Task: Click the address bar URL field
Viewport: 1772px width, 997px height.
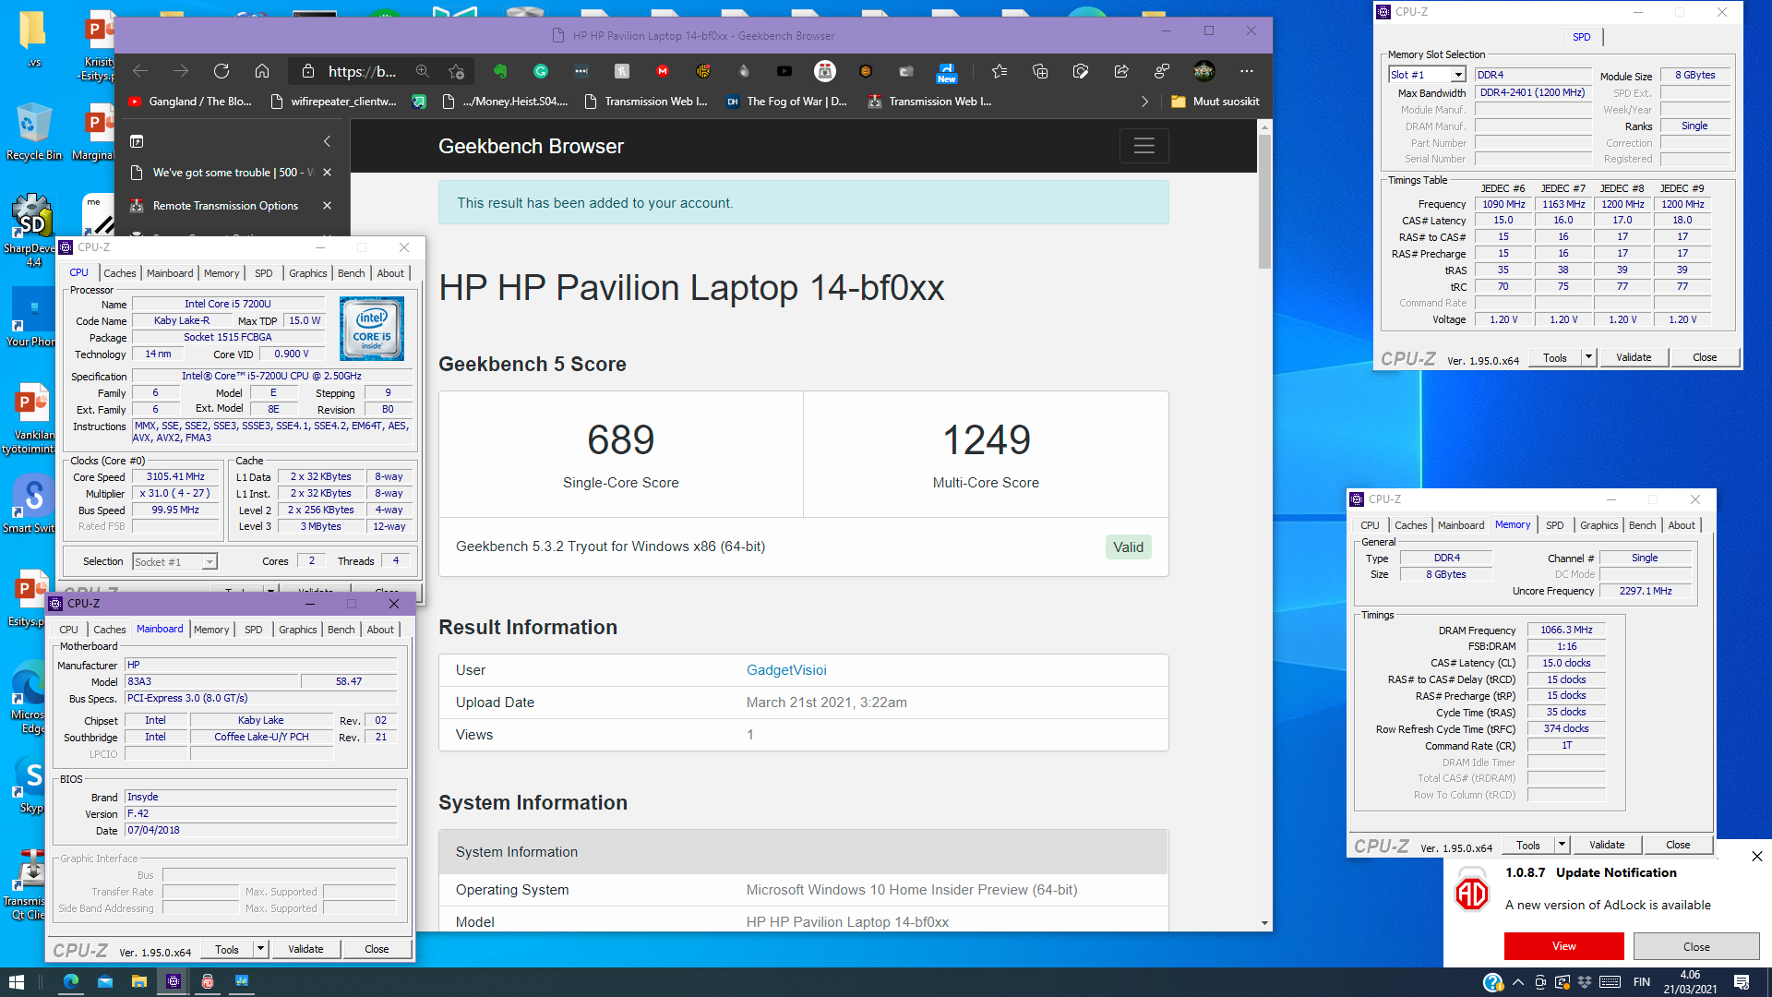Action: (362, 71)
